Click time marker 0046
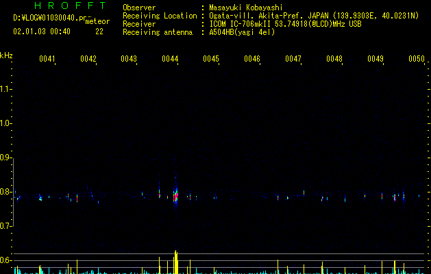431x274 pixels. (252, 58)
